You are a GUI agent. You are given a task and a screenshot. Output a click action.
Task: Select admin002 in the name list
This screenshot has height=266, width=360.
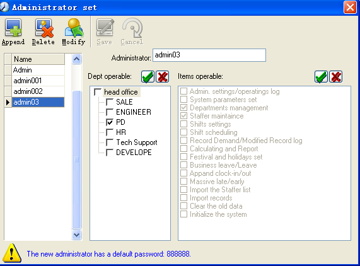pyautogui.click(x=38, y=91)
